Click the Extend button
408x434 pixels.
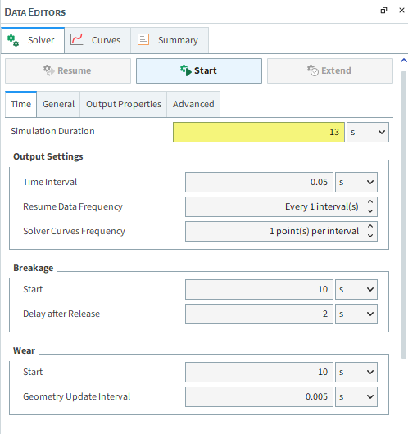click(x=330, y=70)
